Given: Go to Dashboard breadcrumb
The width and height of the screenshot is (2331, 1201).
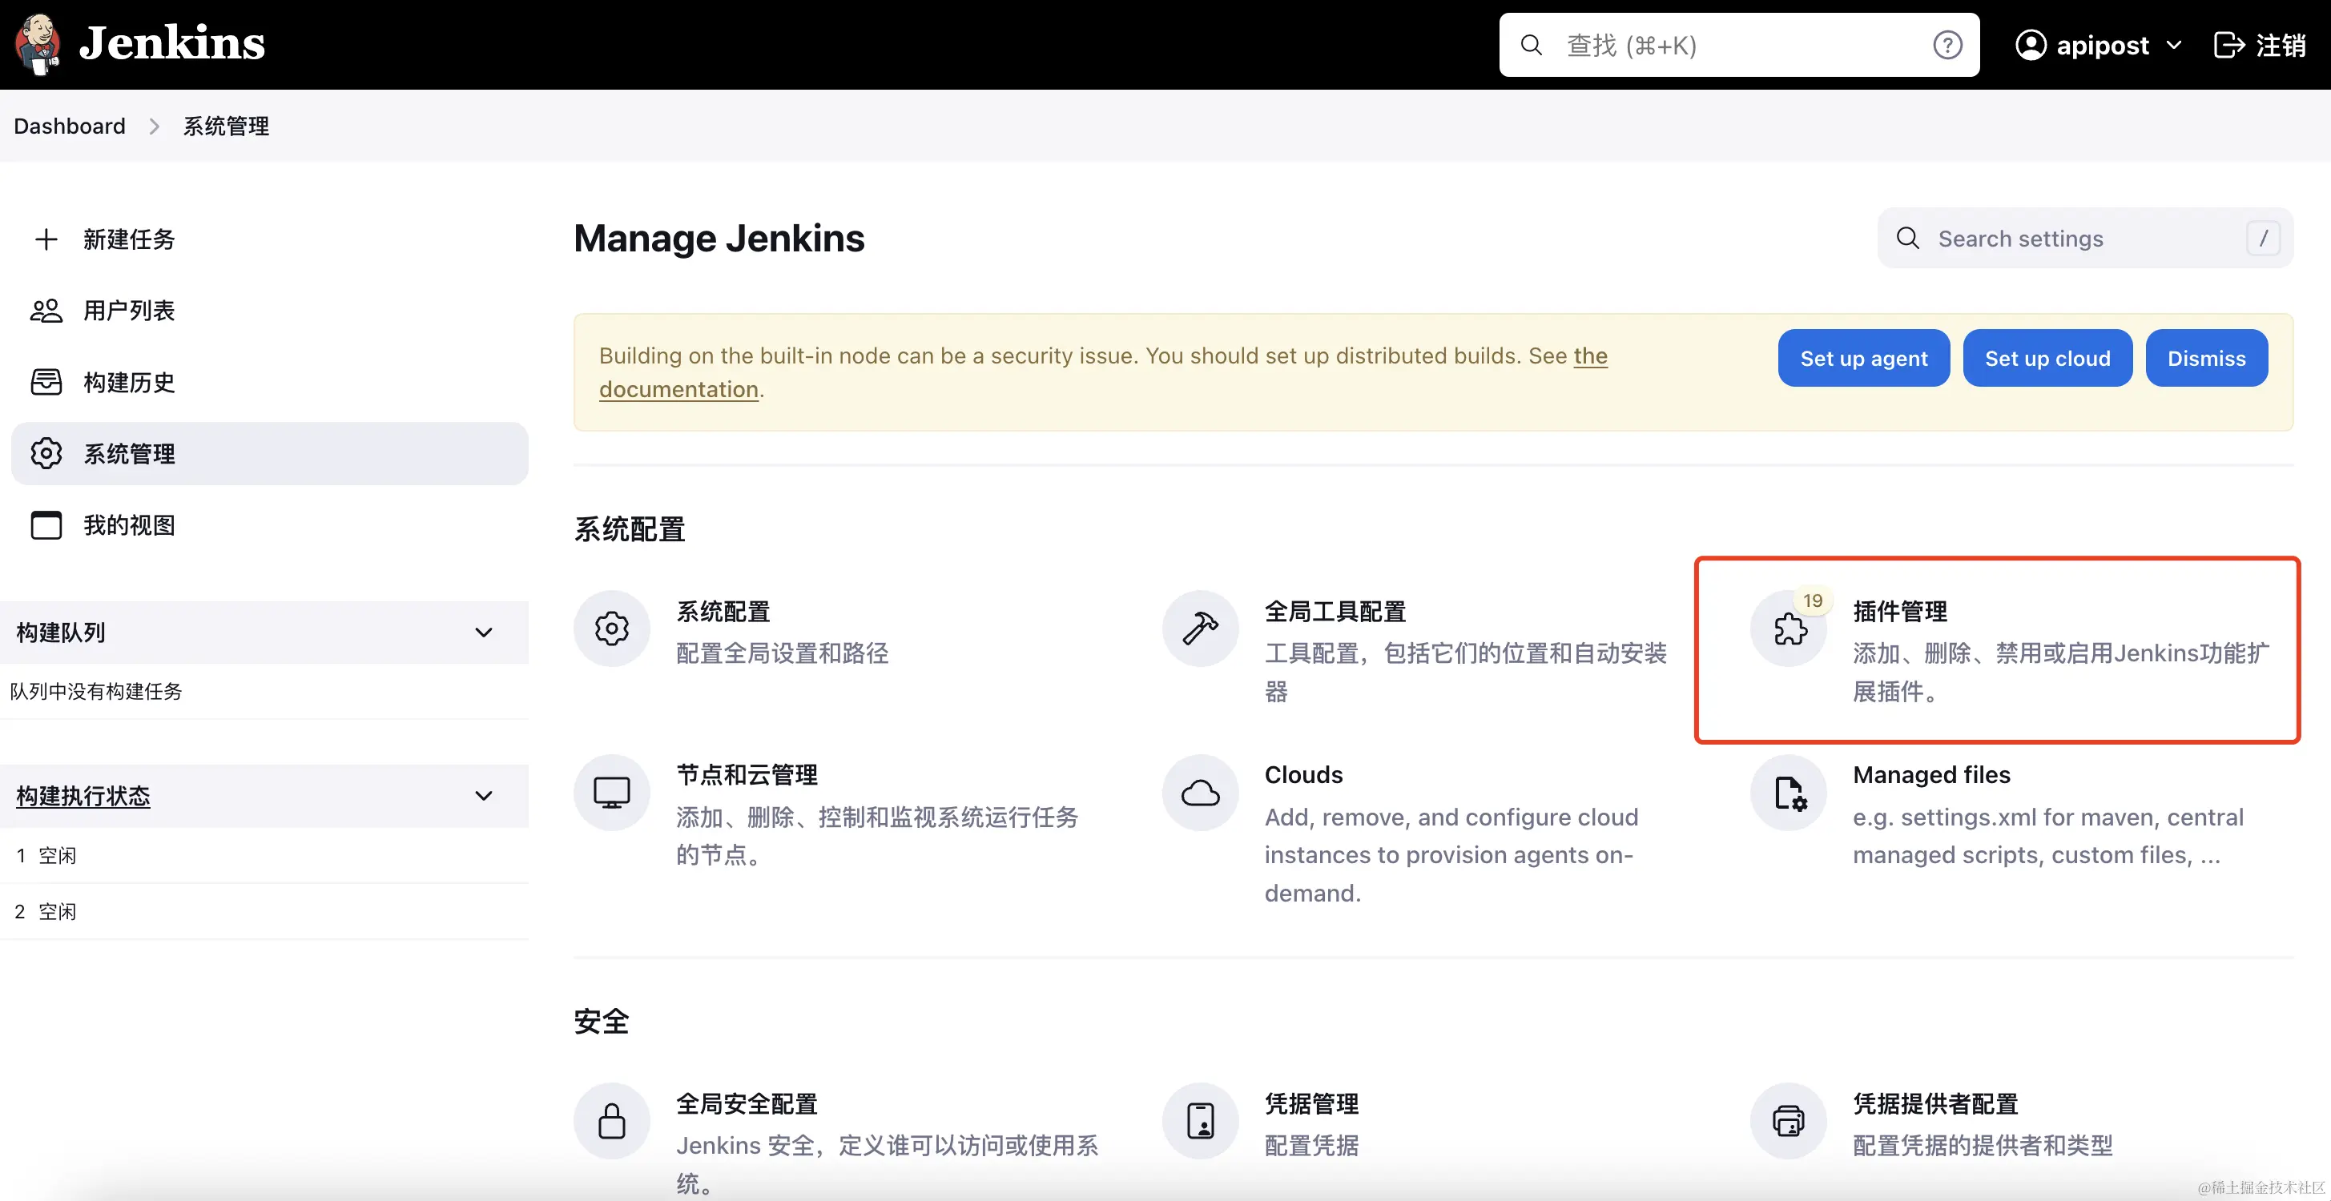Looking at the screenshot, I should click(70, 126).
